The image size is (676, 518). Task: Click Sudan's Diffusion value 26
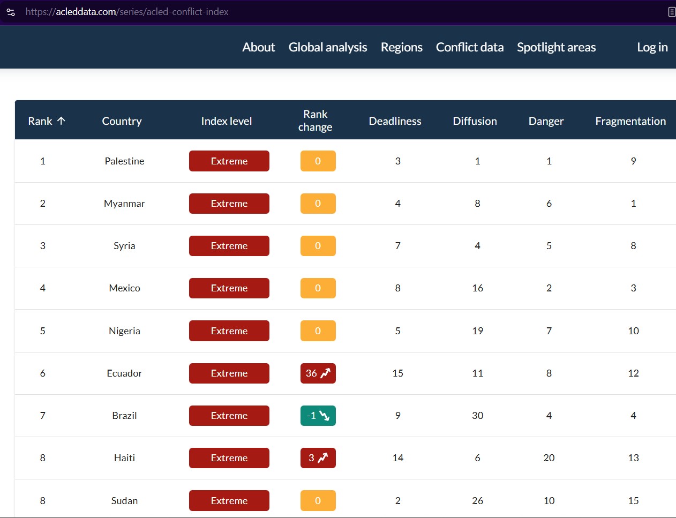coord(478,501)
